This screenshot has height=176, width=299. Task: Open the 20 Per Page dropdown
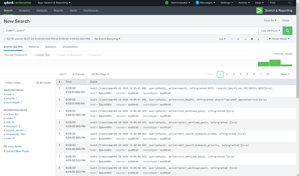click(100, 74)
